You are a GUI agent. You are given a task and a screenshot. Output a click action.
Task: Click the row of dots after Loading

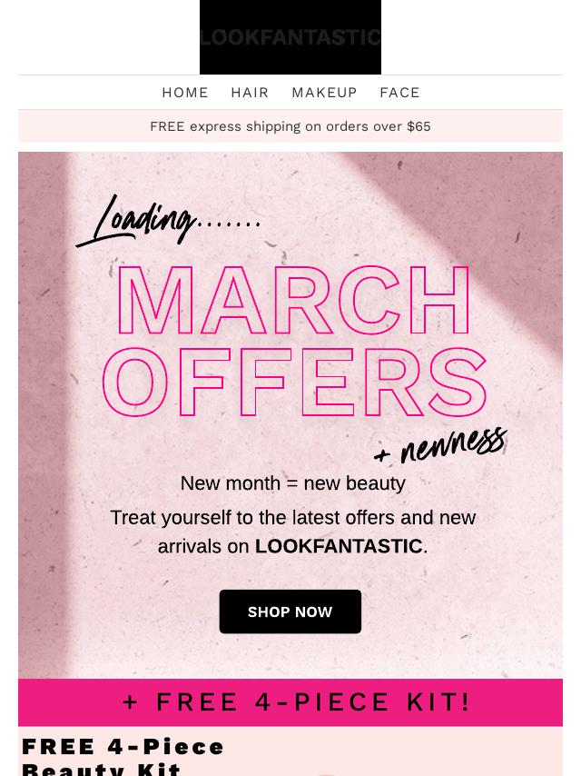pyautogui.click(x=229, y=222)
